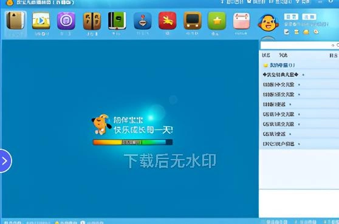Click the cartoon monkey avatar
This screenshot has width=339, height=224.
coord(268,23)
